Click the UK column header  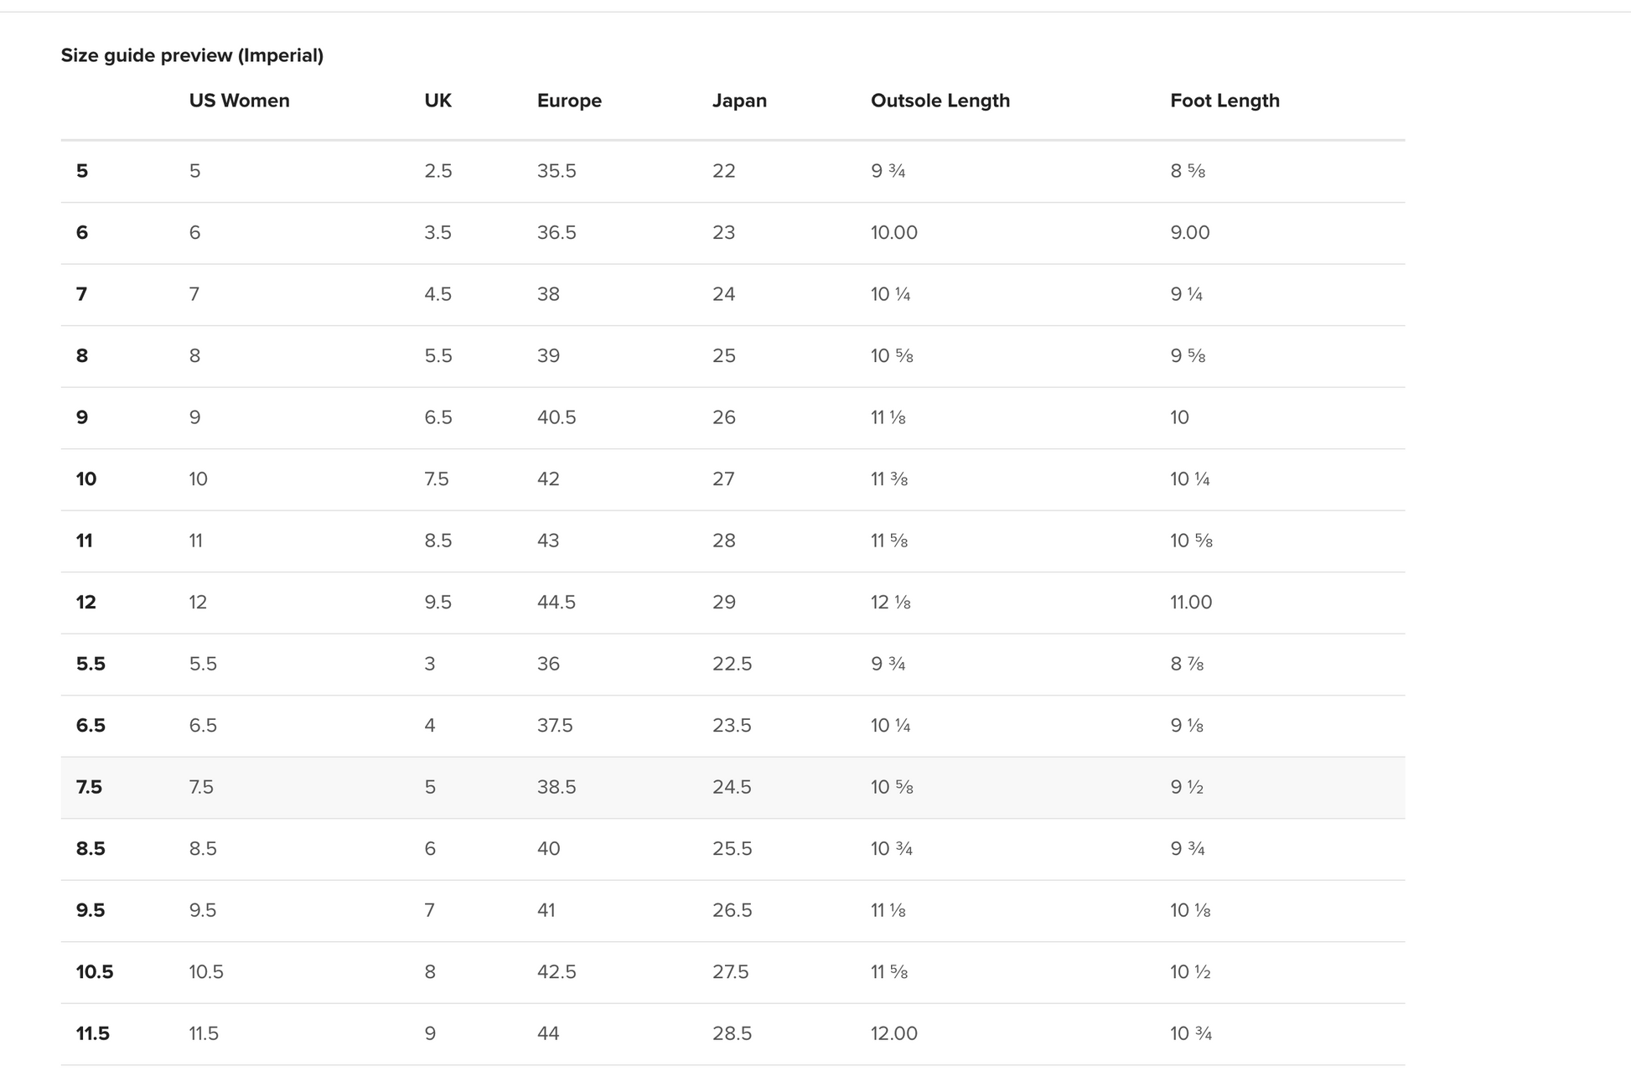pos(438,101)
